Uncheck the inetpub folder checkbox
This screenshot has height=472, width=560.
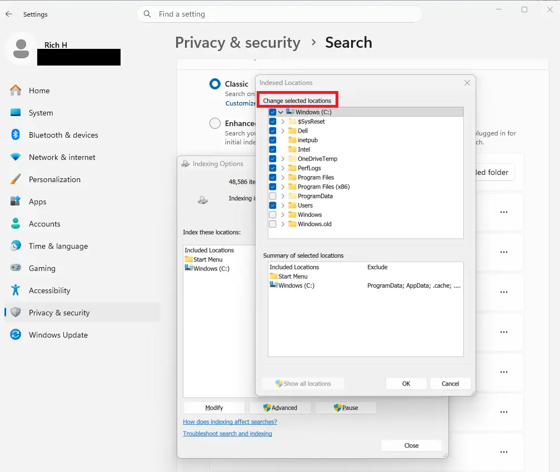pos(272,140)
